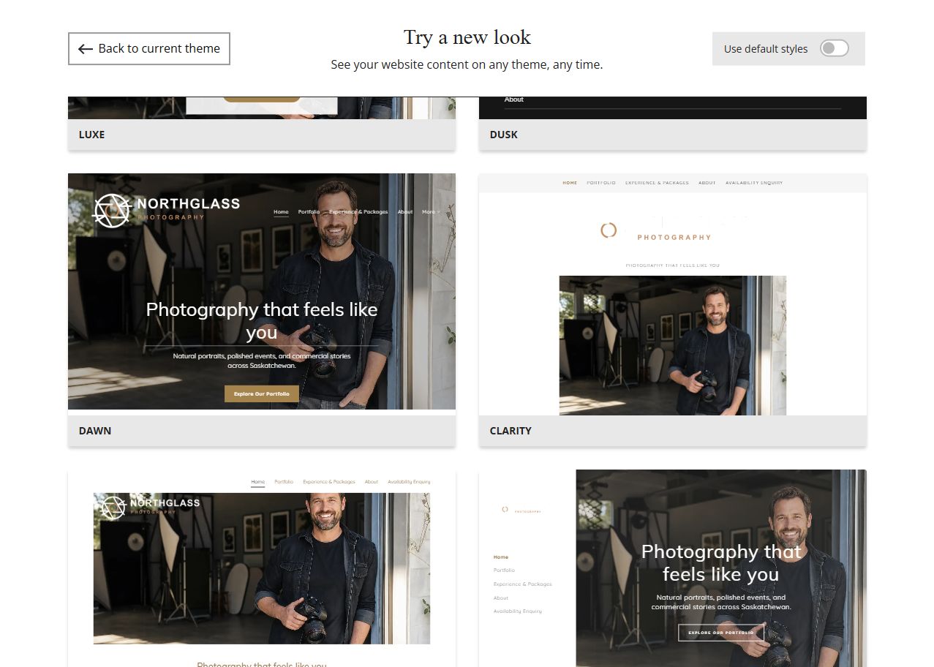This screenshot has width=934, height=667.
Task: Click Experience & Packages in Dawn preview
Action: pyautogui.click(x=358, y=212)
